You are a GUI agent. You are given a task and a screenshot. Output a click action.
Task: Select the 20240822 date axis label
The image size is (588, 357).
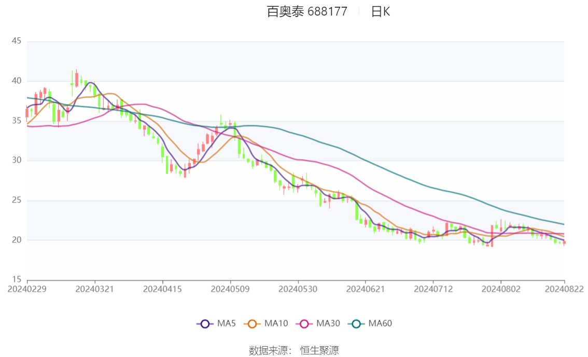(564, 289)
